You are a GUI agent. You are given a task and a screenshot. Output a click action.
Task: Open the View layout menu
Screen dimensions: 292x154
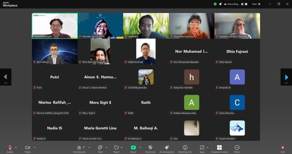coord(256,4)
